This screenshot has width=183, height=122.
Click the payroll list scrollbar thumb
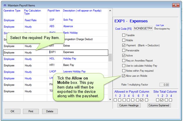pos(110,57)
